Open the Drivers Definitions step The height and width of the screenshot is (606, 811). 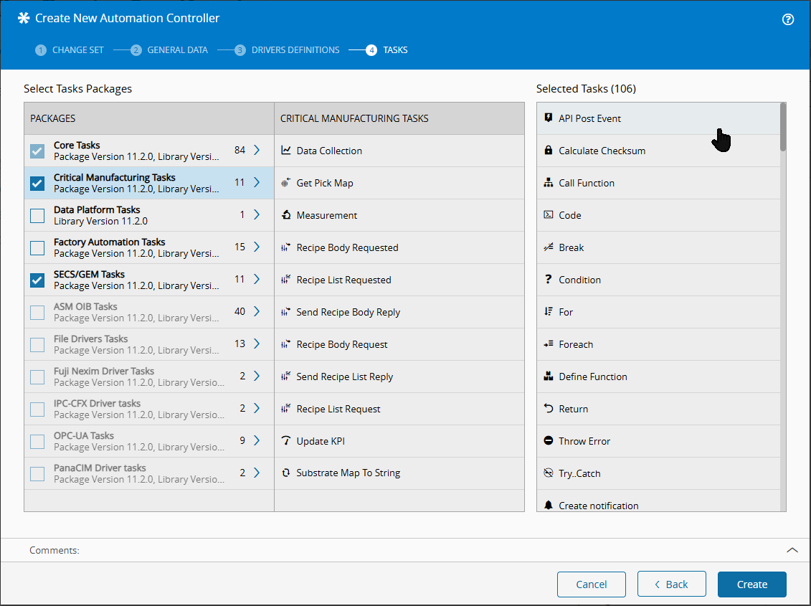[287, 50]
